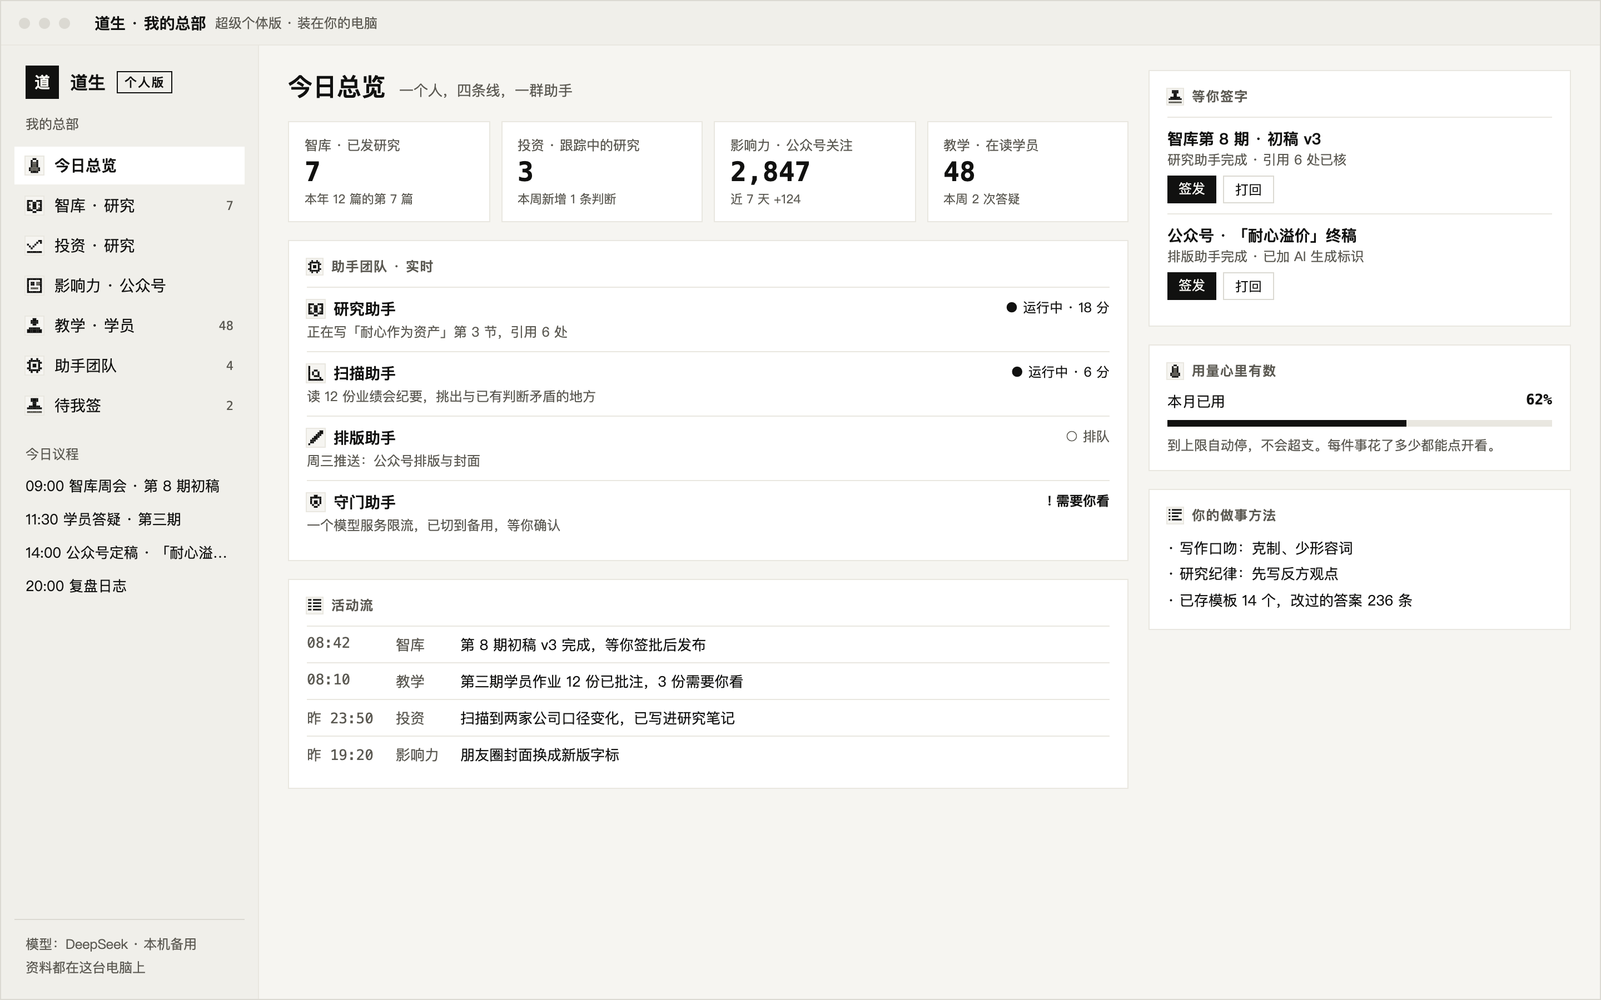Click the 个人版 badge
This screenshot has width=1601, height=1000.
point(144,82)
